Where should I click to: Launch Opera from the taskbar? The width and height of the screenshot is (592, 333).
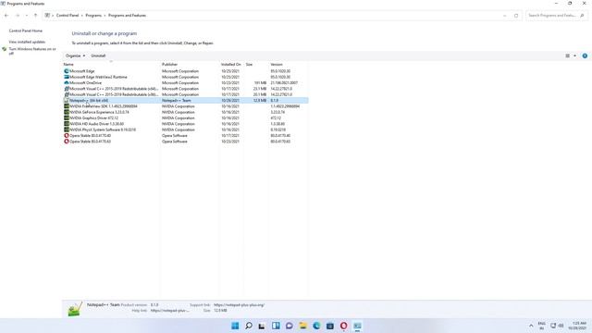coord(343,326)
